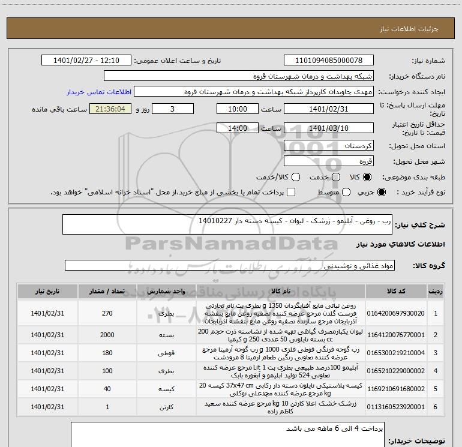
Task: Click the request number field 1101094085000078
Action: point(329,61)
